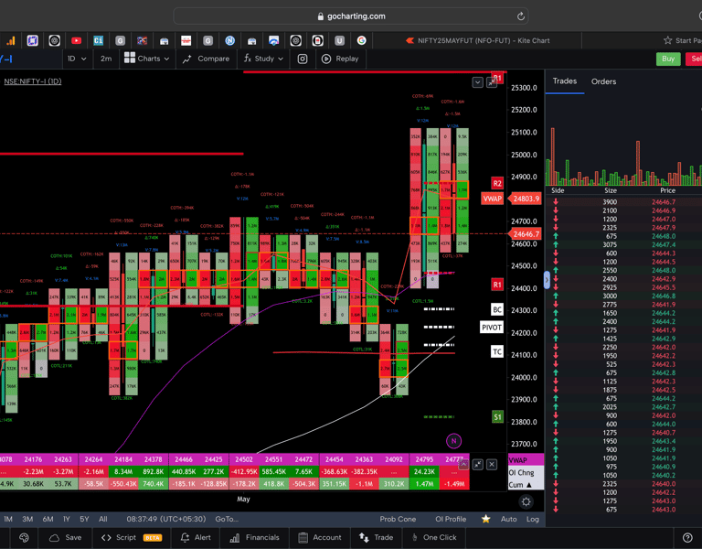Viewport: 702px width, 549px height.
Task: Open the theme palette icon
Action: click(24, 537)
